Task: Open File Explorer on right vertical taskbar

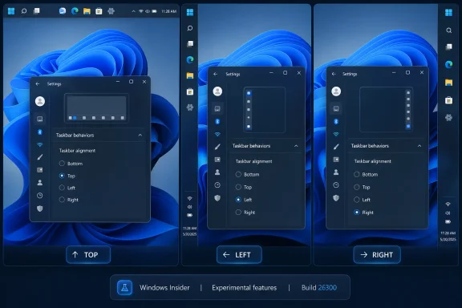Action: 448,83
